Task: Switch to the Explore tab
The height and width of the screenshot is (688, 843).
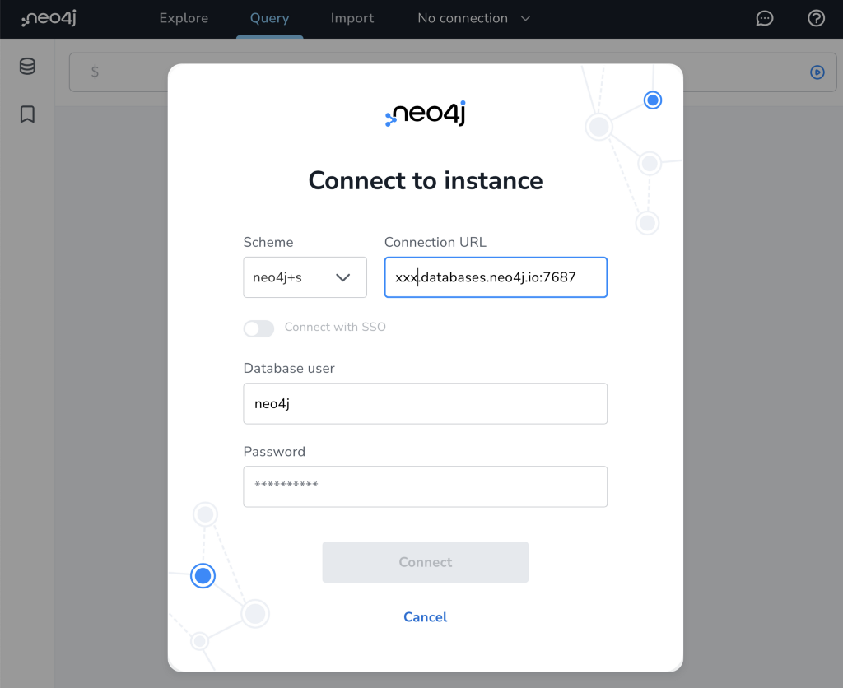Action: (184, 18)
